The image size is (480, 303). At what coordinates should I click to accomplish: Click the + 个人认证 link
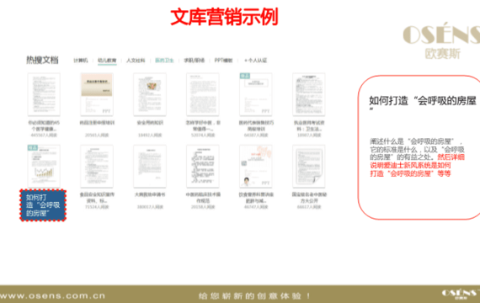tap(256, 61)
